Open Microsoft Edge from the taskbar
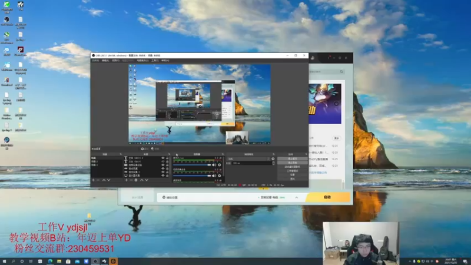The height and width of the screenshot is (265, 471). coord(50,261)
